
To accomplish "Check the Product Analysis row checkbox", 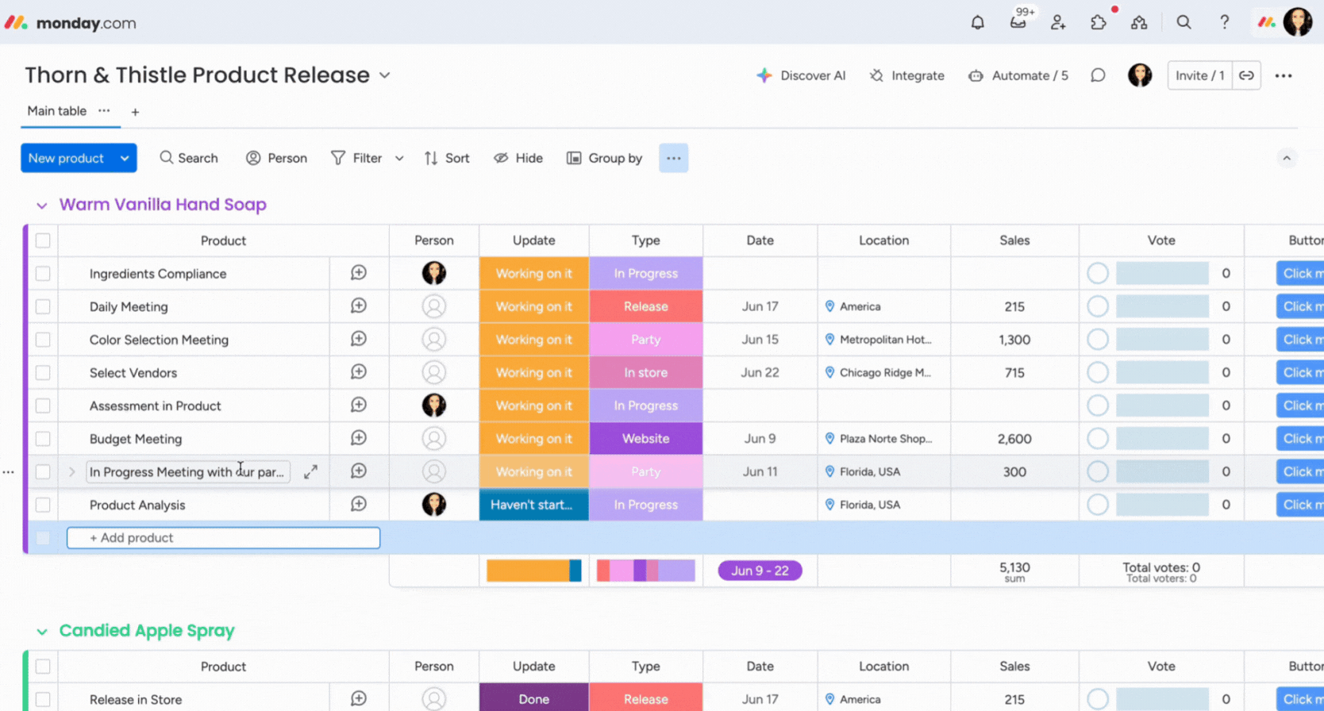I will point(43,505).
